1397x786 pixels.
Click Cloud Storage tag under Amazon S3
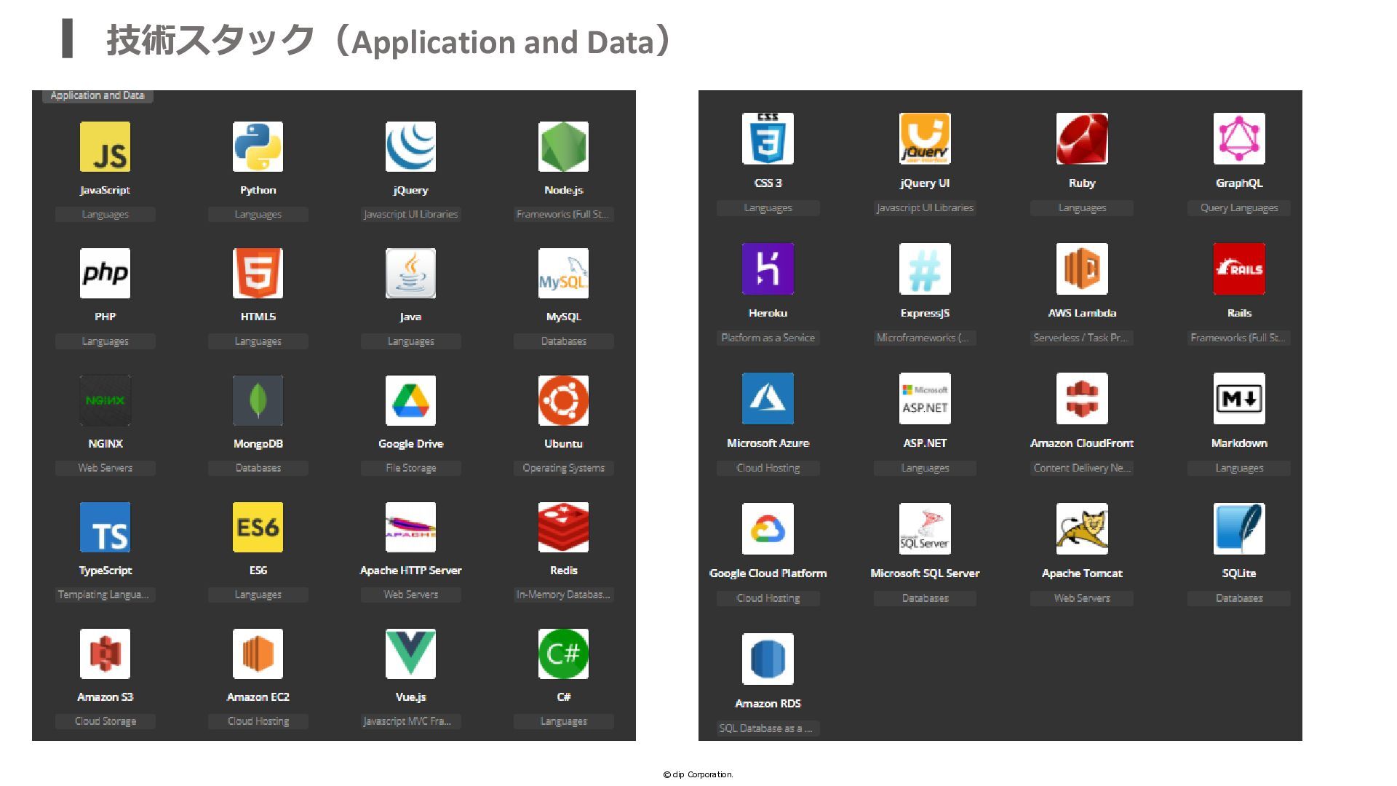[x=105, y=721]
